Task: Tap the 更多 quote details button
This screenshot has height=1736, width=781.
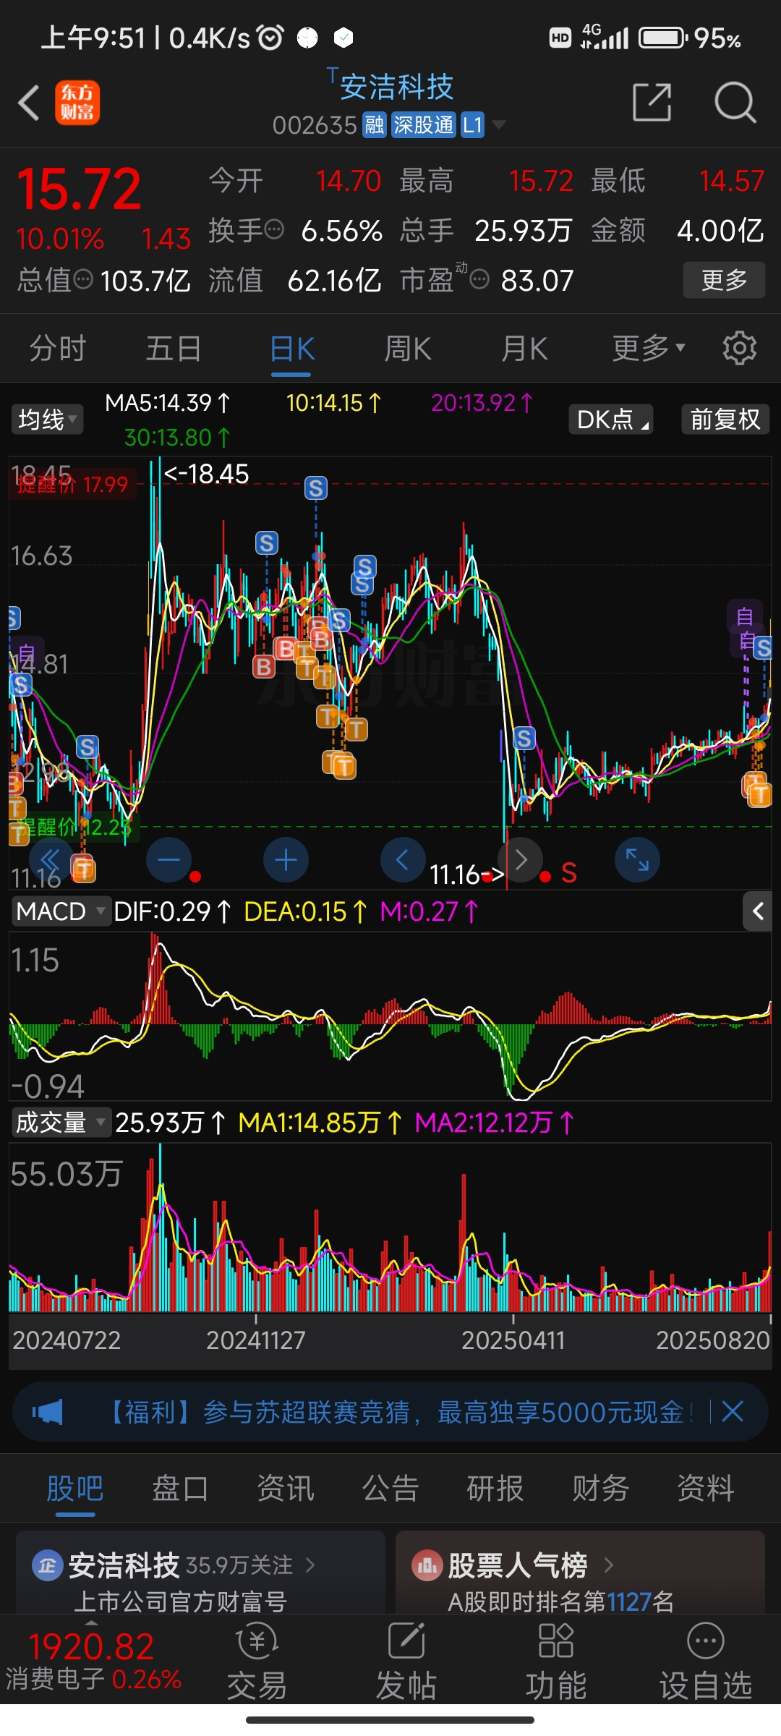Action: click(x=724, y=279)
